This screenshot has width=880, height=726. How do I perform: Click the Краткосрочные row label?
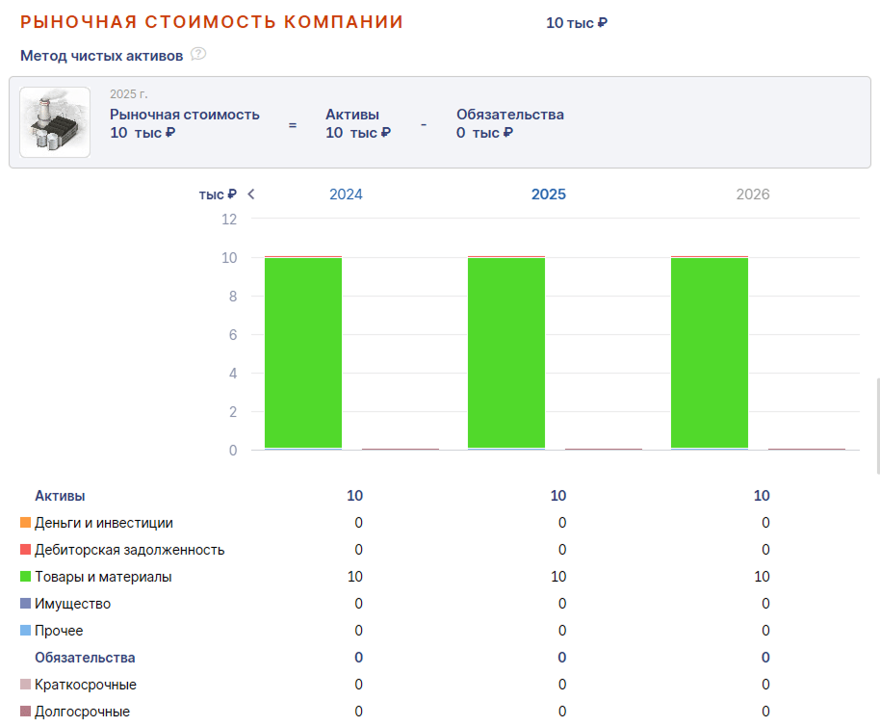[86, 685]
